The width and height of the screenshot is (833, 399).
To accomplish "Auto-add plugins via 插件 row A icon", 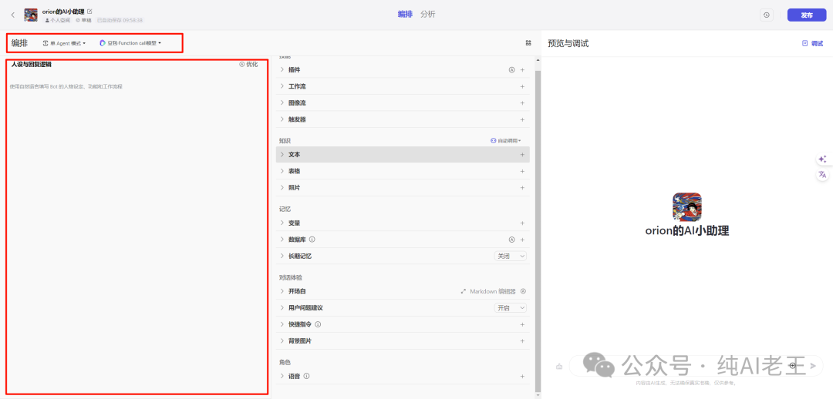I will [x=511, y=69].
